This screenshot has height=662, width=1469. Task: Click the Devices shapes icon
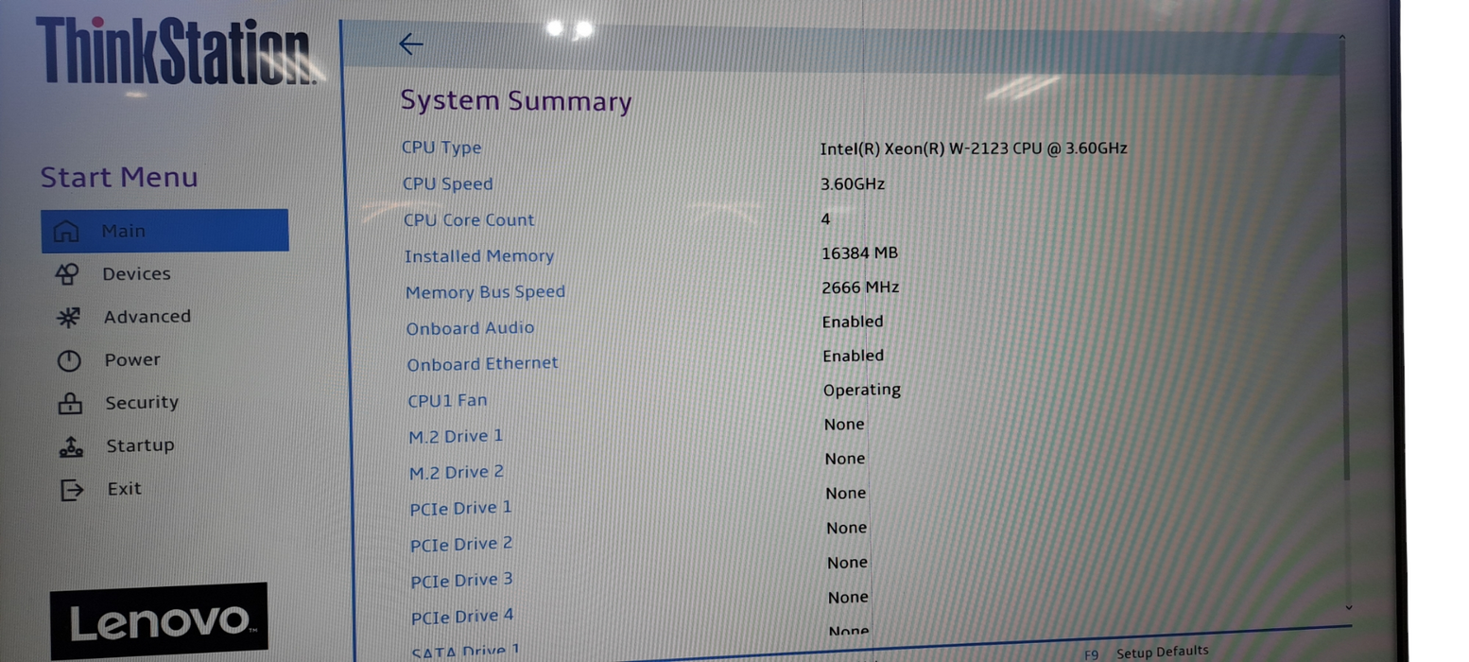tap(66, 274)
